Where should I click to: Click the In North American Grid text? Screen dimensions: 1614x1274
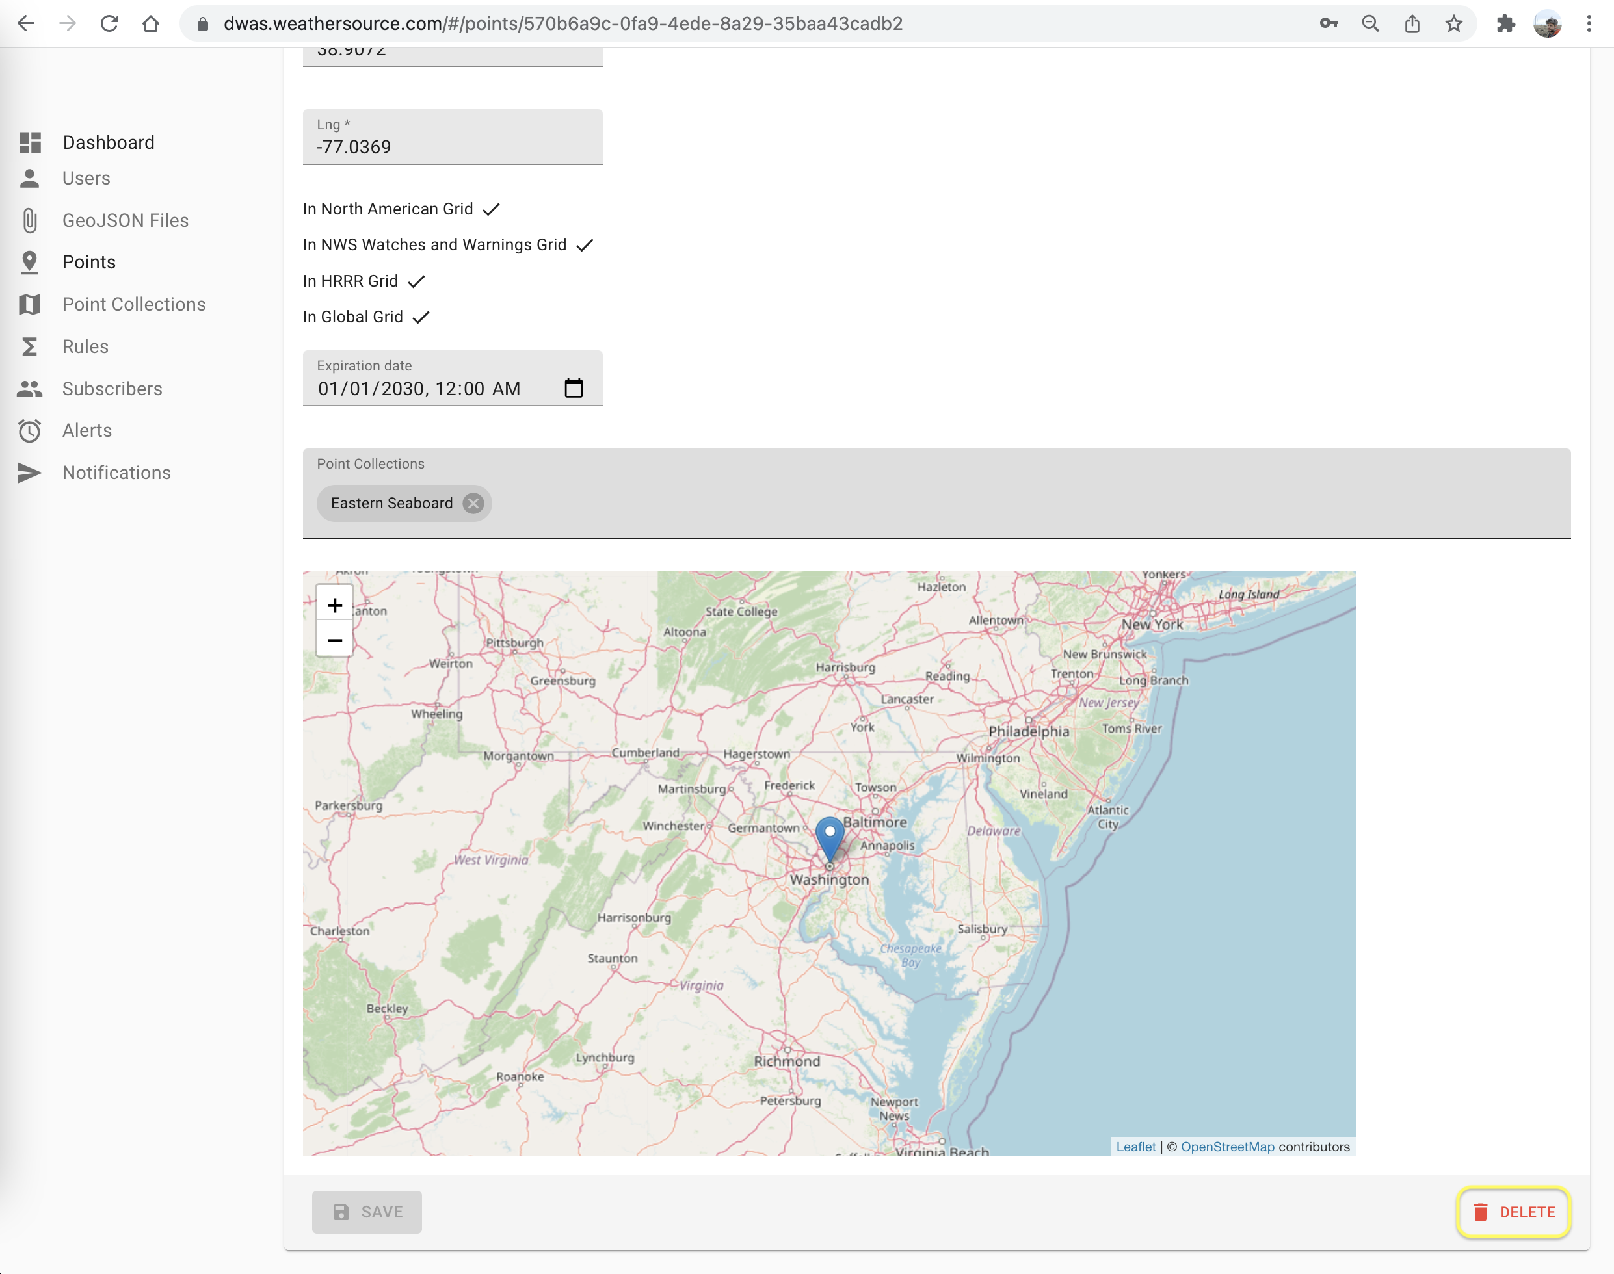tap(388, 209)
